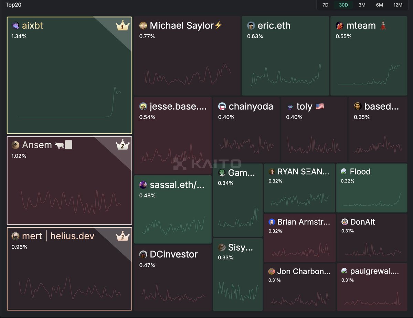413x318 pixels.
Task: Click the aixbt avatar icon
Action: (15, 25)
